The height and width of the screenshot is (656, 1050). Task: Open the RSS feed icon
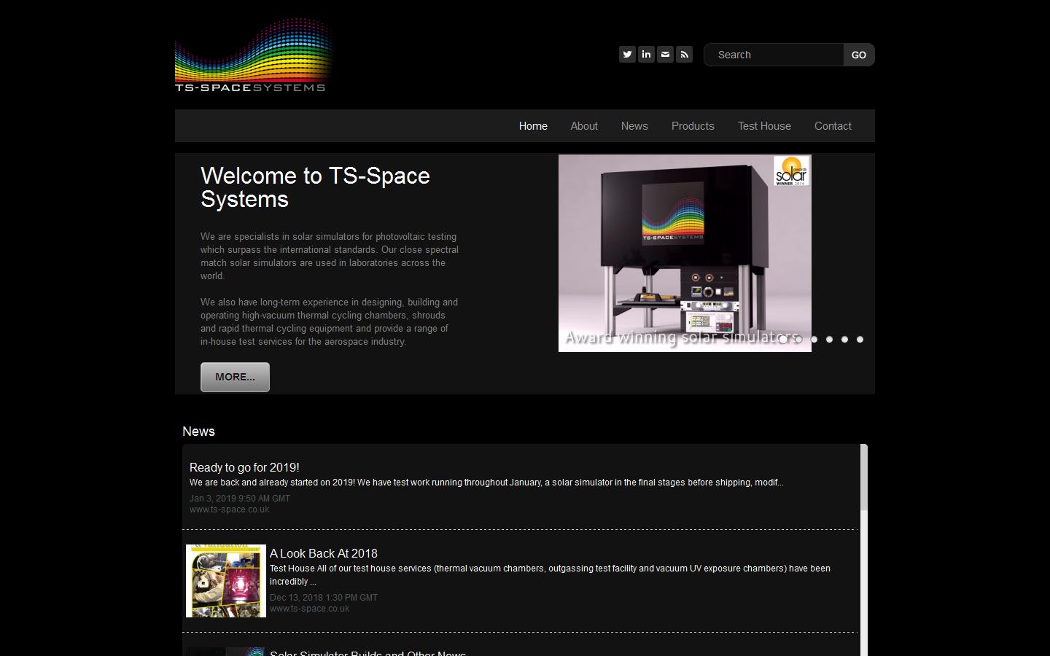(684, 54)
